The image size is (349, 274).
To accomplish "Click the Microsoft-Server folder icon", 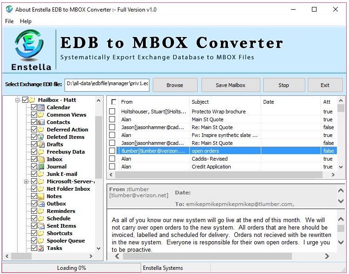I will pyautogui.click(x=41, y=181).
